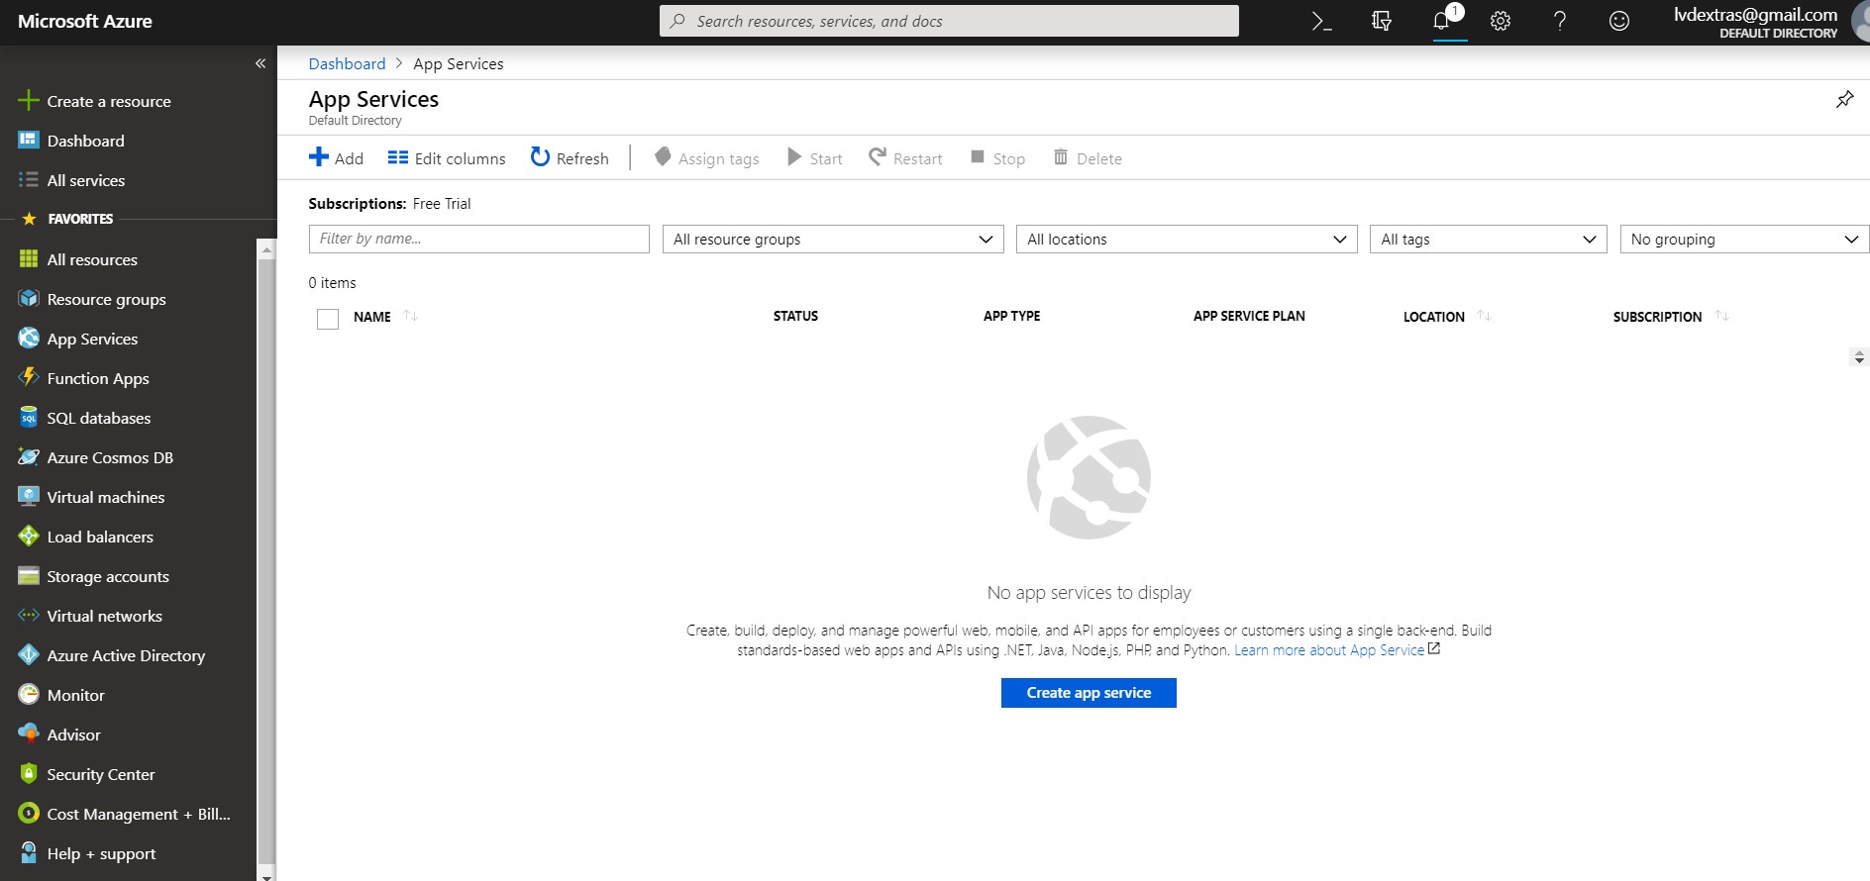Click the Create app service button

pyautogui.click(x=1089, y=693)
